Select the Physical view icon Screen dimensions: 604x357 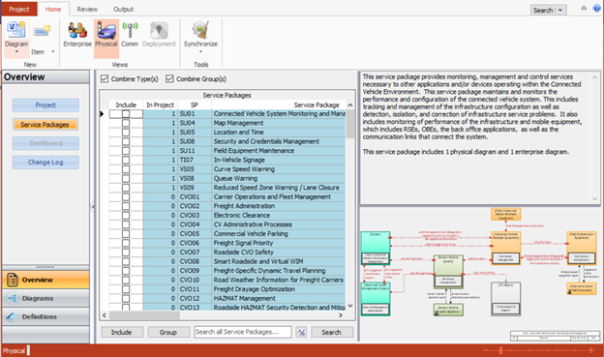[x=106, y=31]
